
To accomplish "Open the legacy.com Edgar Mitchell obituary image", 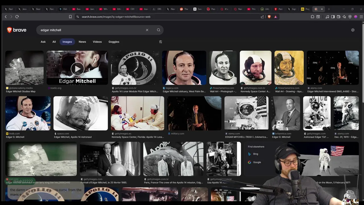I will 184,68.
